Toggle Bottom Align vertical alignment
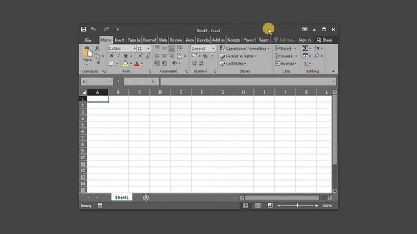 pos(172,49)
